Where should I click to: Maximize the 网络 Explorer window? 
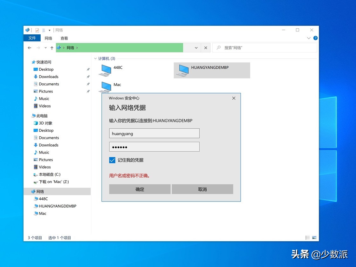point(298,30)
